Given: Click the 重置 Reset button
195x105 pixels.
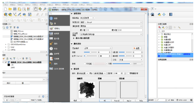Looking at the screenshot, I should click(x=137, y=48).
